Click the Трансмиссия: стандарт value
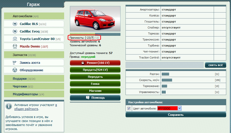 (169, 40)
